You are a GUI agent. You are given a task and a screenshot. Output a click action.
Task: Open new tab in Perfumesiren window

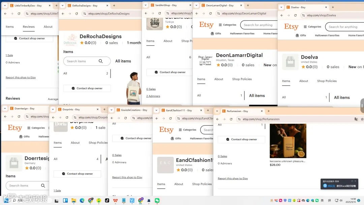coord(269,111)
